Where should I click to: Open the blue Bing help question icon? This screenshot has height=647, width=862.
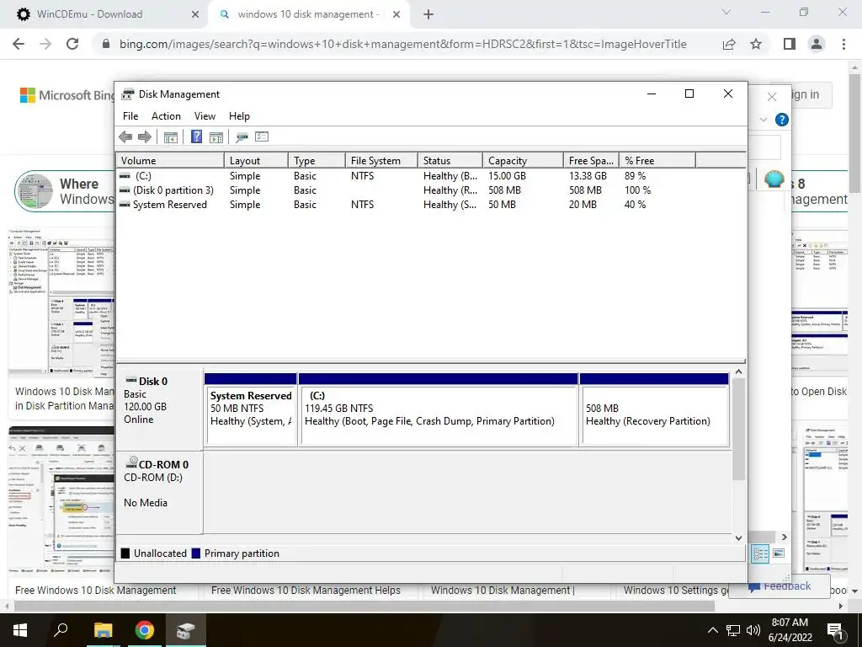(x=782, y=120)
